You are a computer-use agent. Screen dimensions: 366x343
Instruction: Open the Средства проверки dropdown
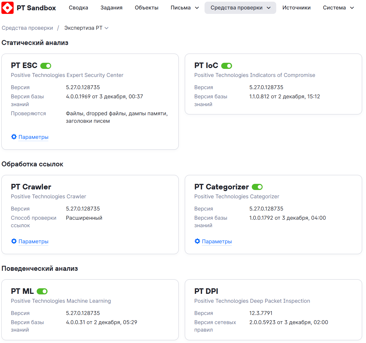click(240, 8)
